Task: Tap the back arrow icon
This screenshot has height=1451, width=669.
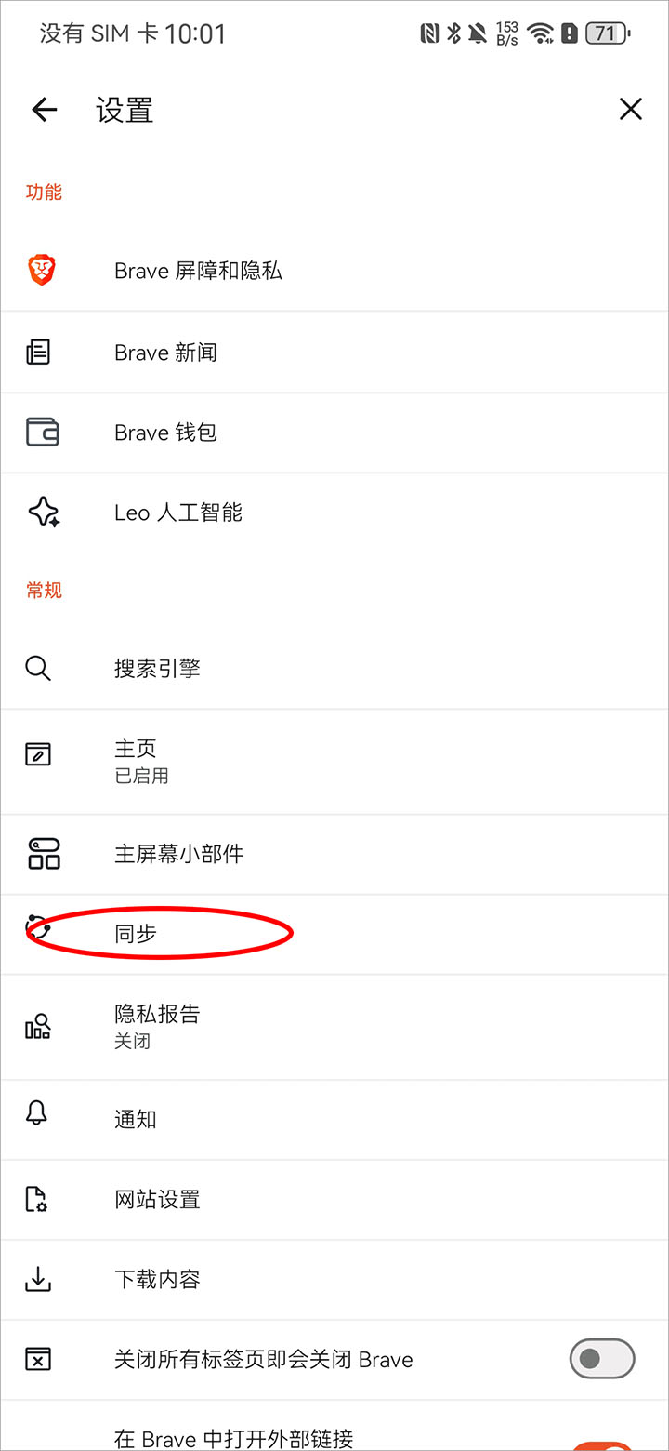Action: [x=45, y=110]
